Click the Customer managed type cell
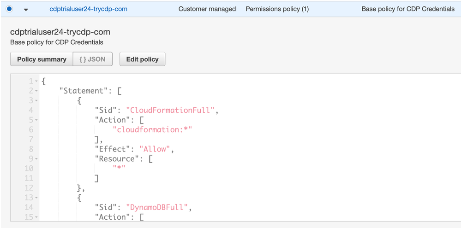 pyautogui.click(x=207, y=9)
